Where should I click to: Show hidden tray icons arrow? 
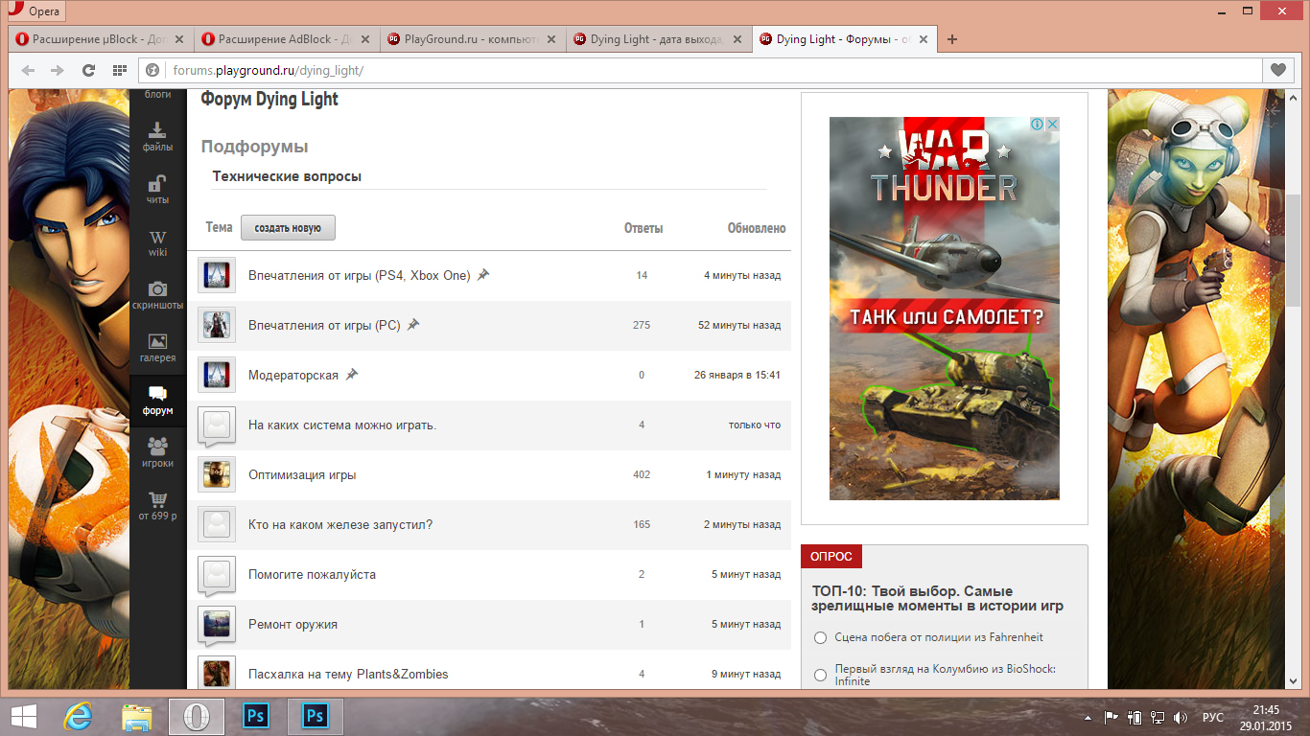tap(1088, 717)
